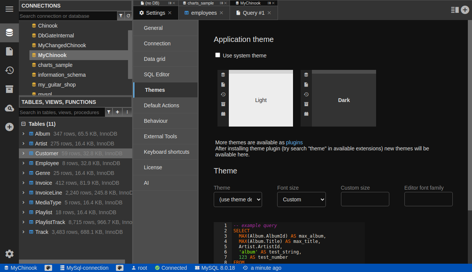The image size is (472, 272).
Task: Collapse the Tables (11) group
Action: pos(23,124)
